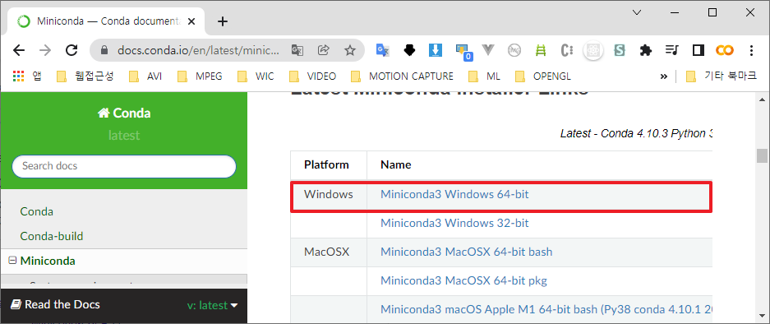Click the orange CO profile icon
This screenshot has height=324, width=770.
724,50
